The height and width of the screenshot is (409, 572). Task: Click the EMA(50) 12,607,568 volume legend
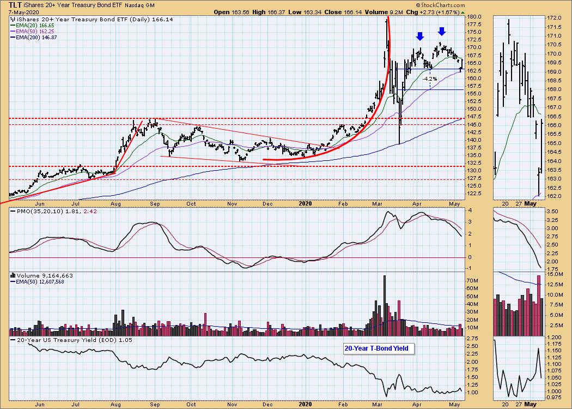tap(37, 281)
